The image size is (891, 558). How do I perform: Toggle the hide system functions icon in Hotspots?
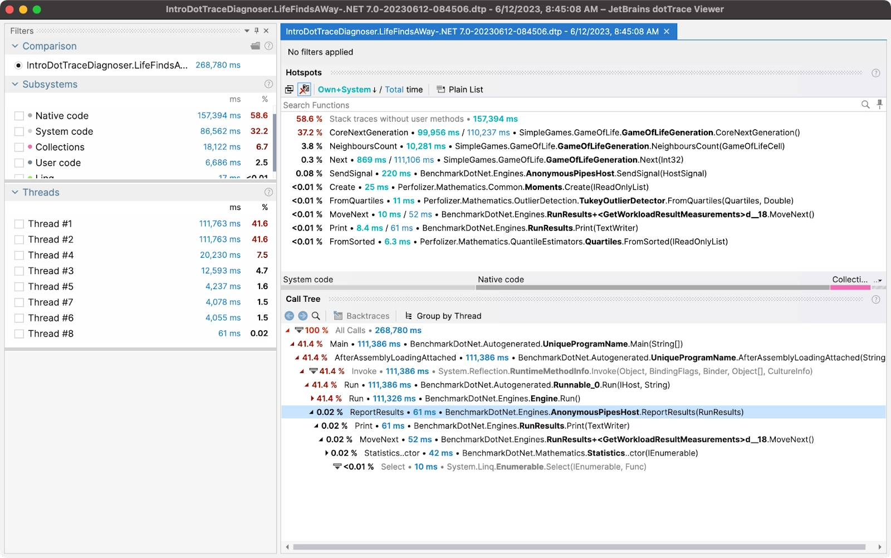[304, 89]
